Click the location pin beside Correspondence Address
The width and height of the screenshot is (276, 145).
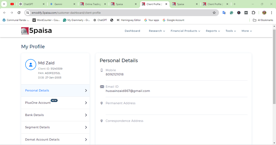click(101, 121)
